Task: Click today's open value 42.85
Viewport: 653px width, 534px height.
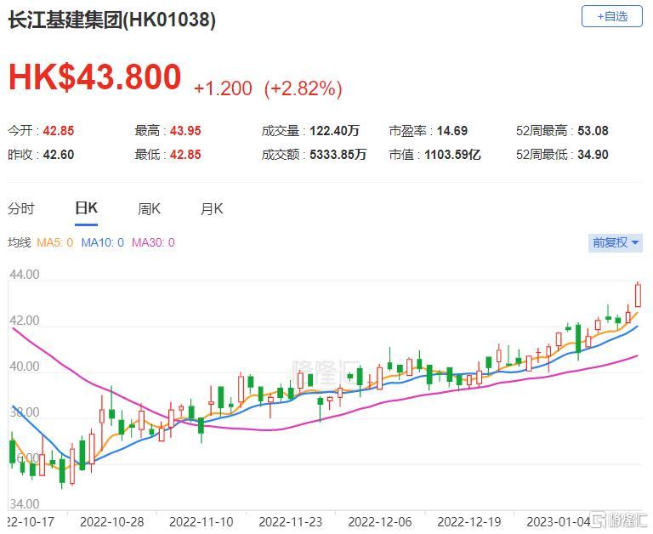Action: point(59,131)
